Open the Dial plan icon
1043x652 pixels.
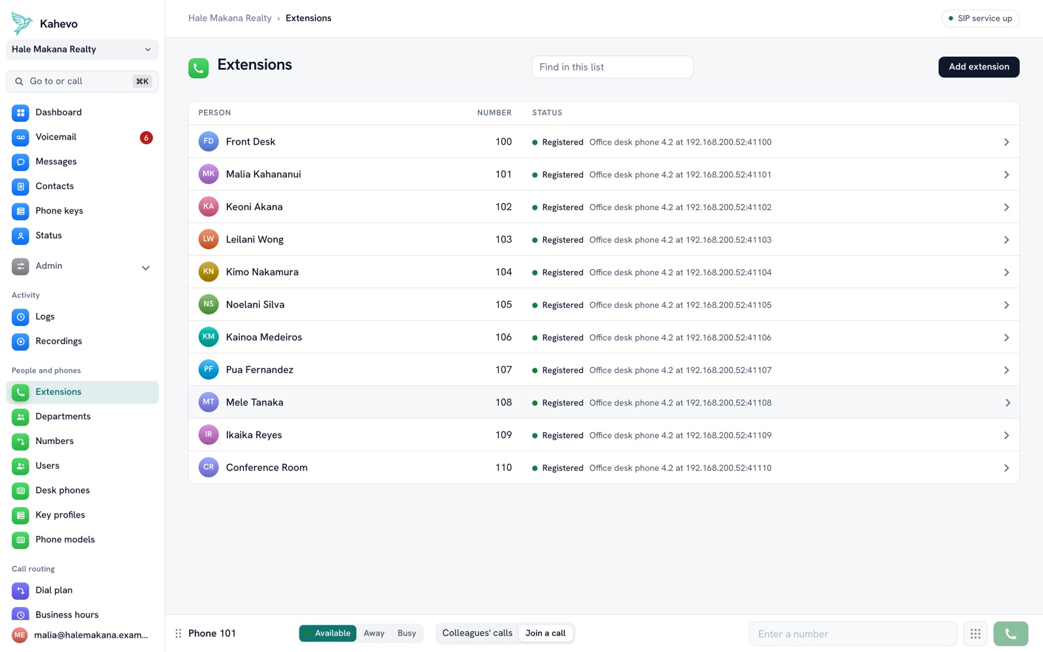(20, 590)
